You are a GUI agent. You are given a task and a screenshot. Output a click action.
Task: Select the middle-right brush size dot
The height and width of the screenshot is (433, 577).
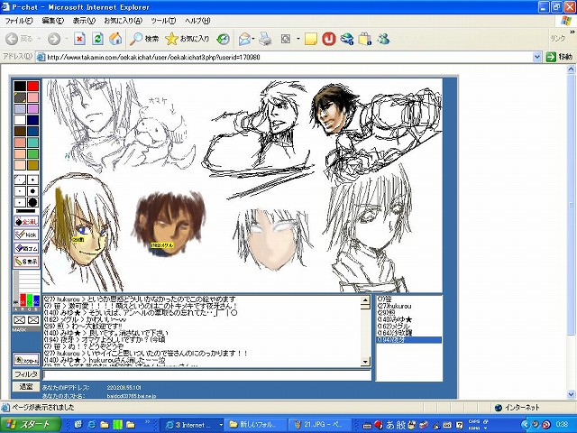pos(32,191)
